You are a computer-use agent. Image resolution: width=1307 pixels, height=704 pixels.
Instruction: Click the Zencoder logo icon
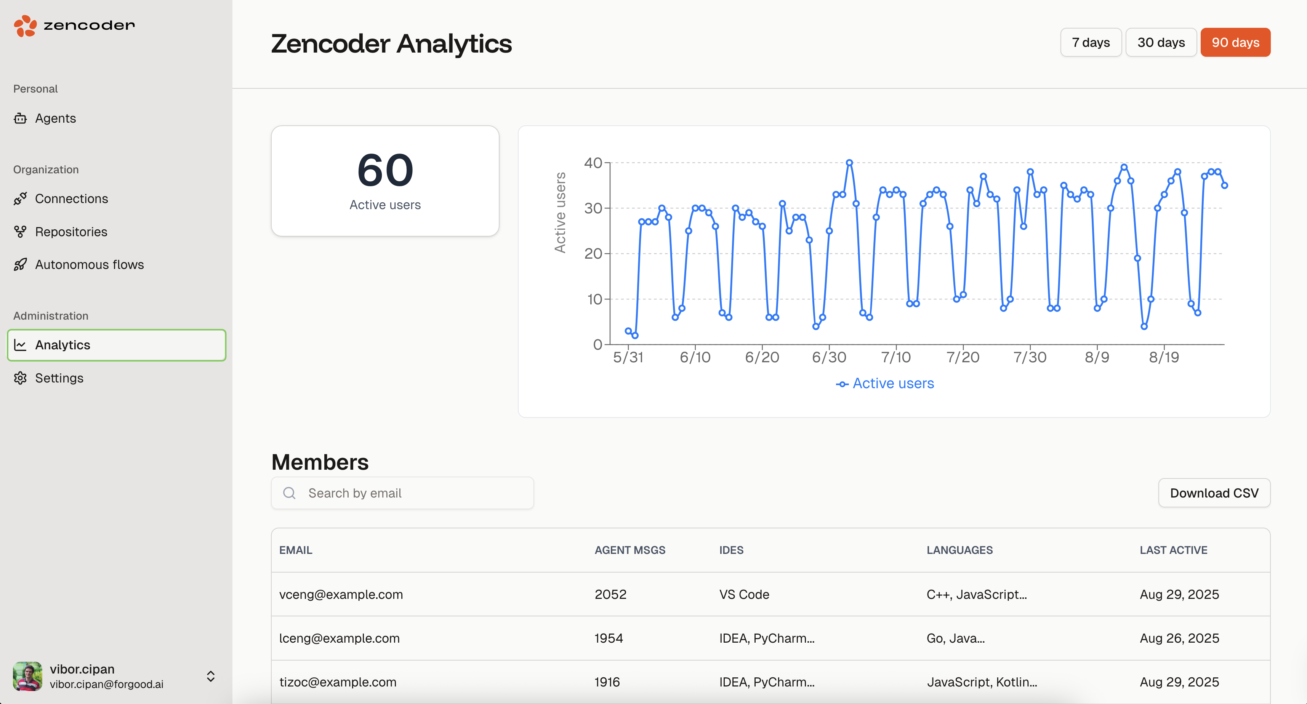click(x=26, y=26)
